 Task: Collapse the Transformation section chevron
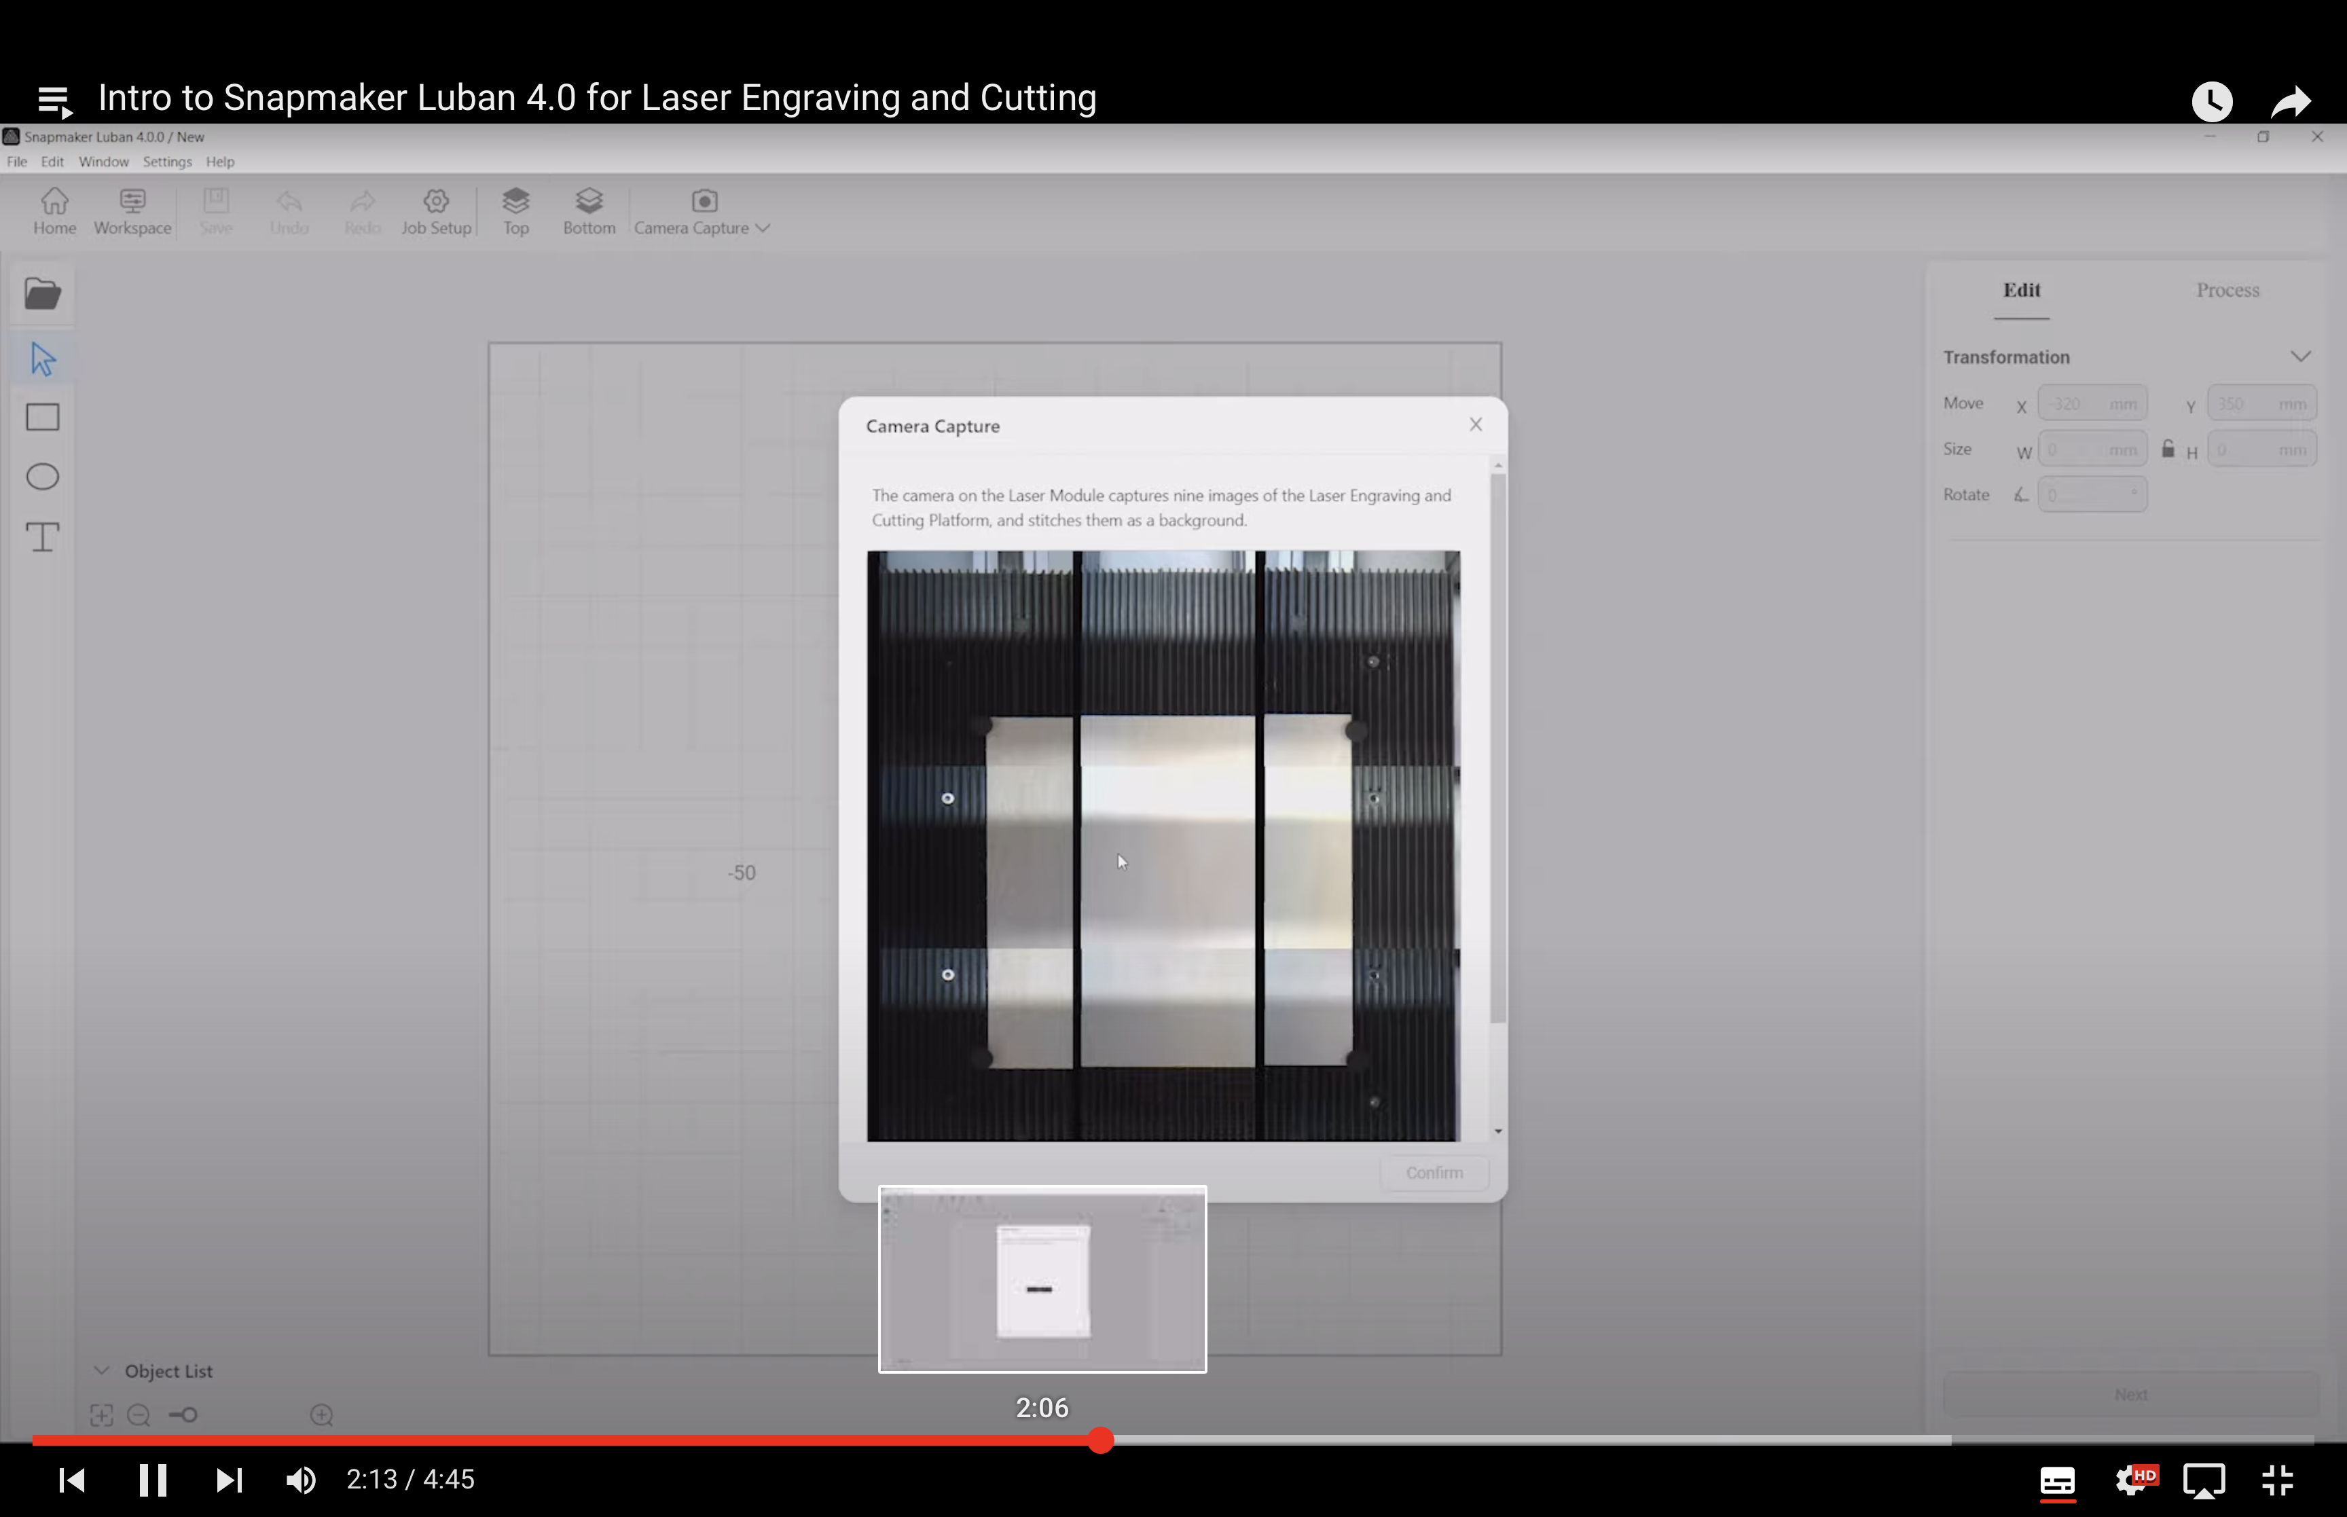tap(2299, 357)
